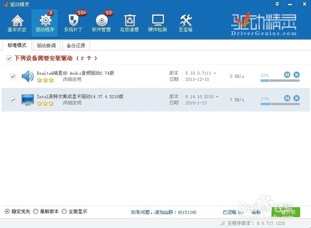Pause the Intel graphics driver download

click(287, 98)
